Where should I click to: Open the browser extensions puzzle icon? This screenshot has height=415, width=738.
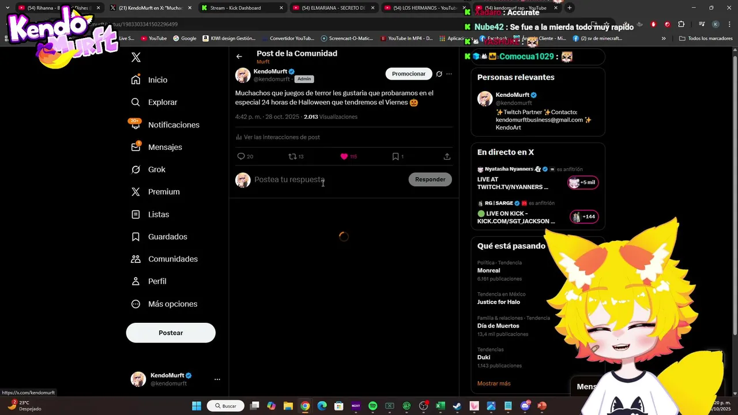(x=681, y=24)
